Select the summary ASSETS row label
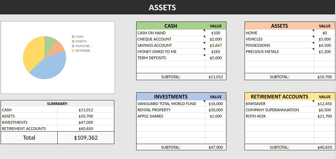Viewport: 336px width, 159px height. (x=29, y=116)
